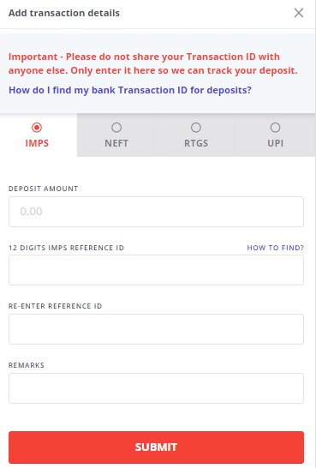Choose the IMPS tab label
Screen dimensions: 316x468
pyautogui.click(x=37, y=143)
